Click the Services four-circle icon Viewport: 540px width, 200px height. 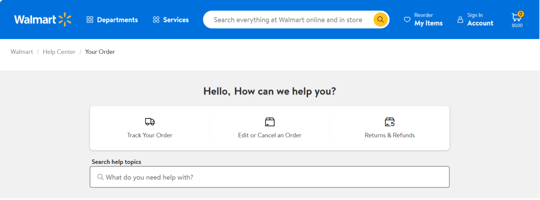[x=156, y=19]
